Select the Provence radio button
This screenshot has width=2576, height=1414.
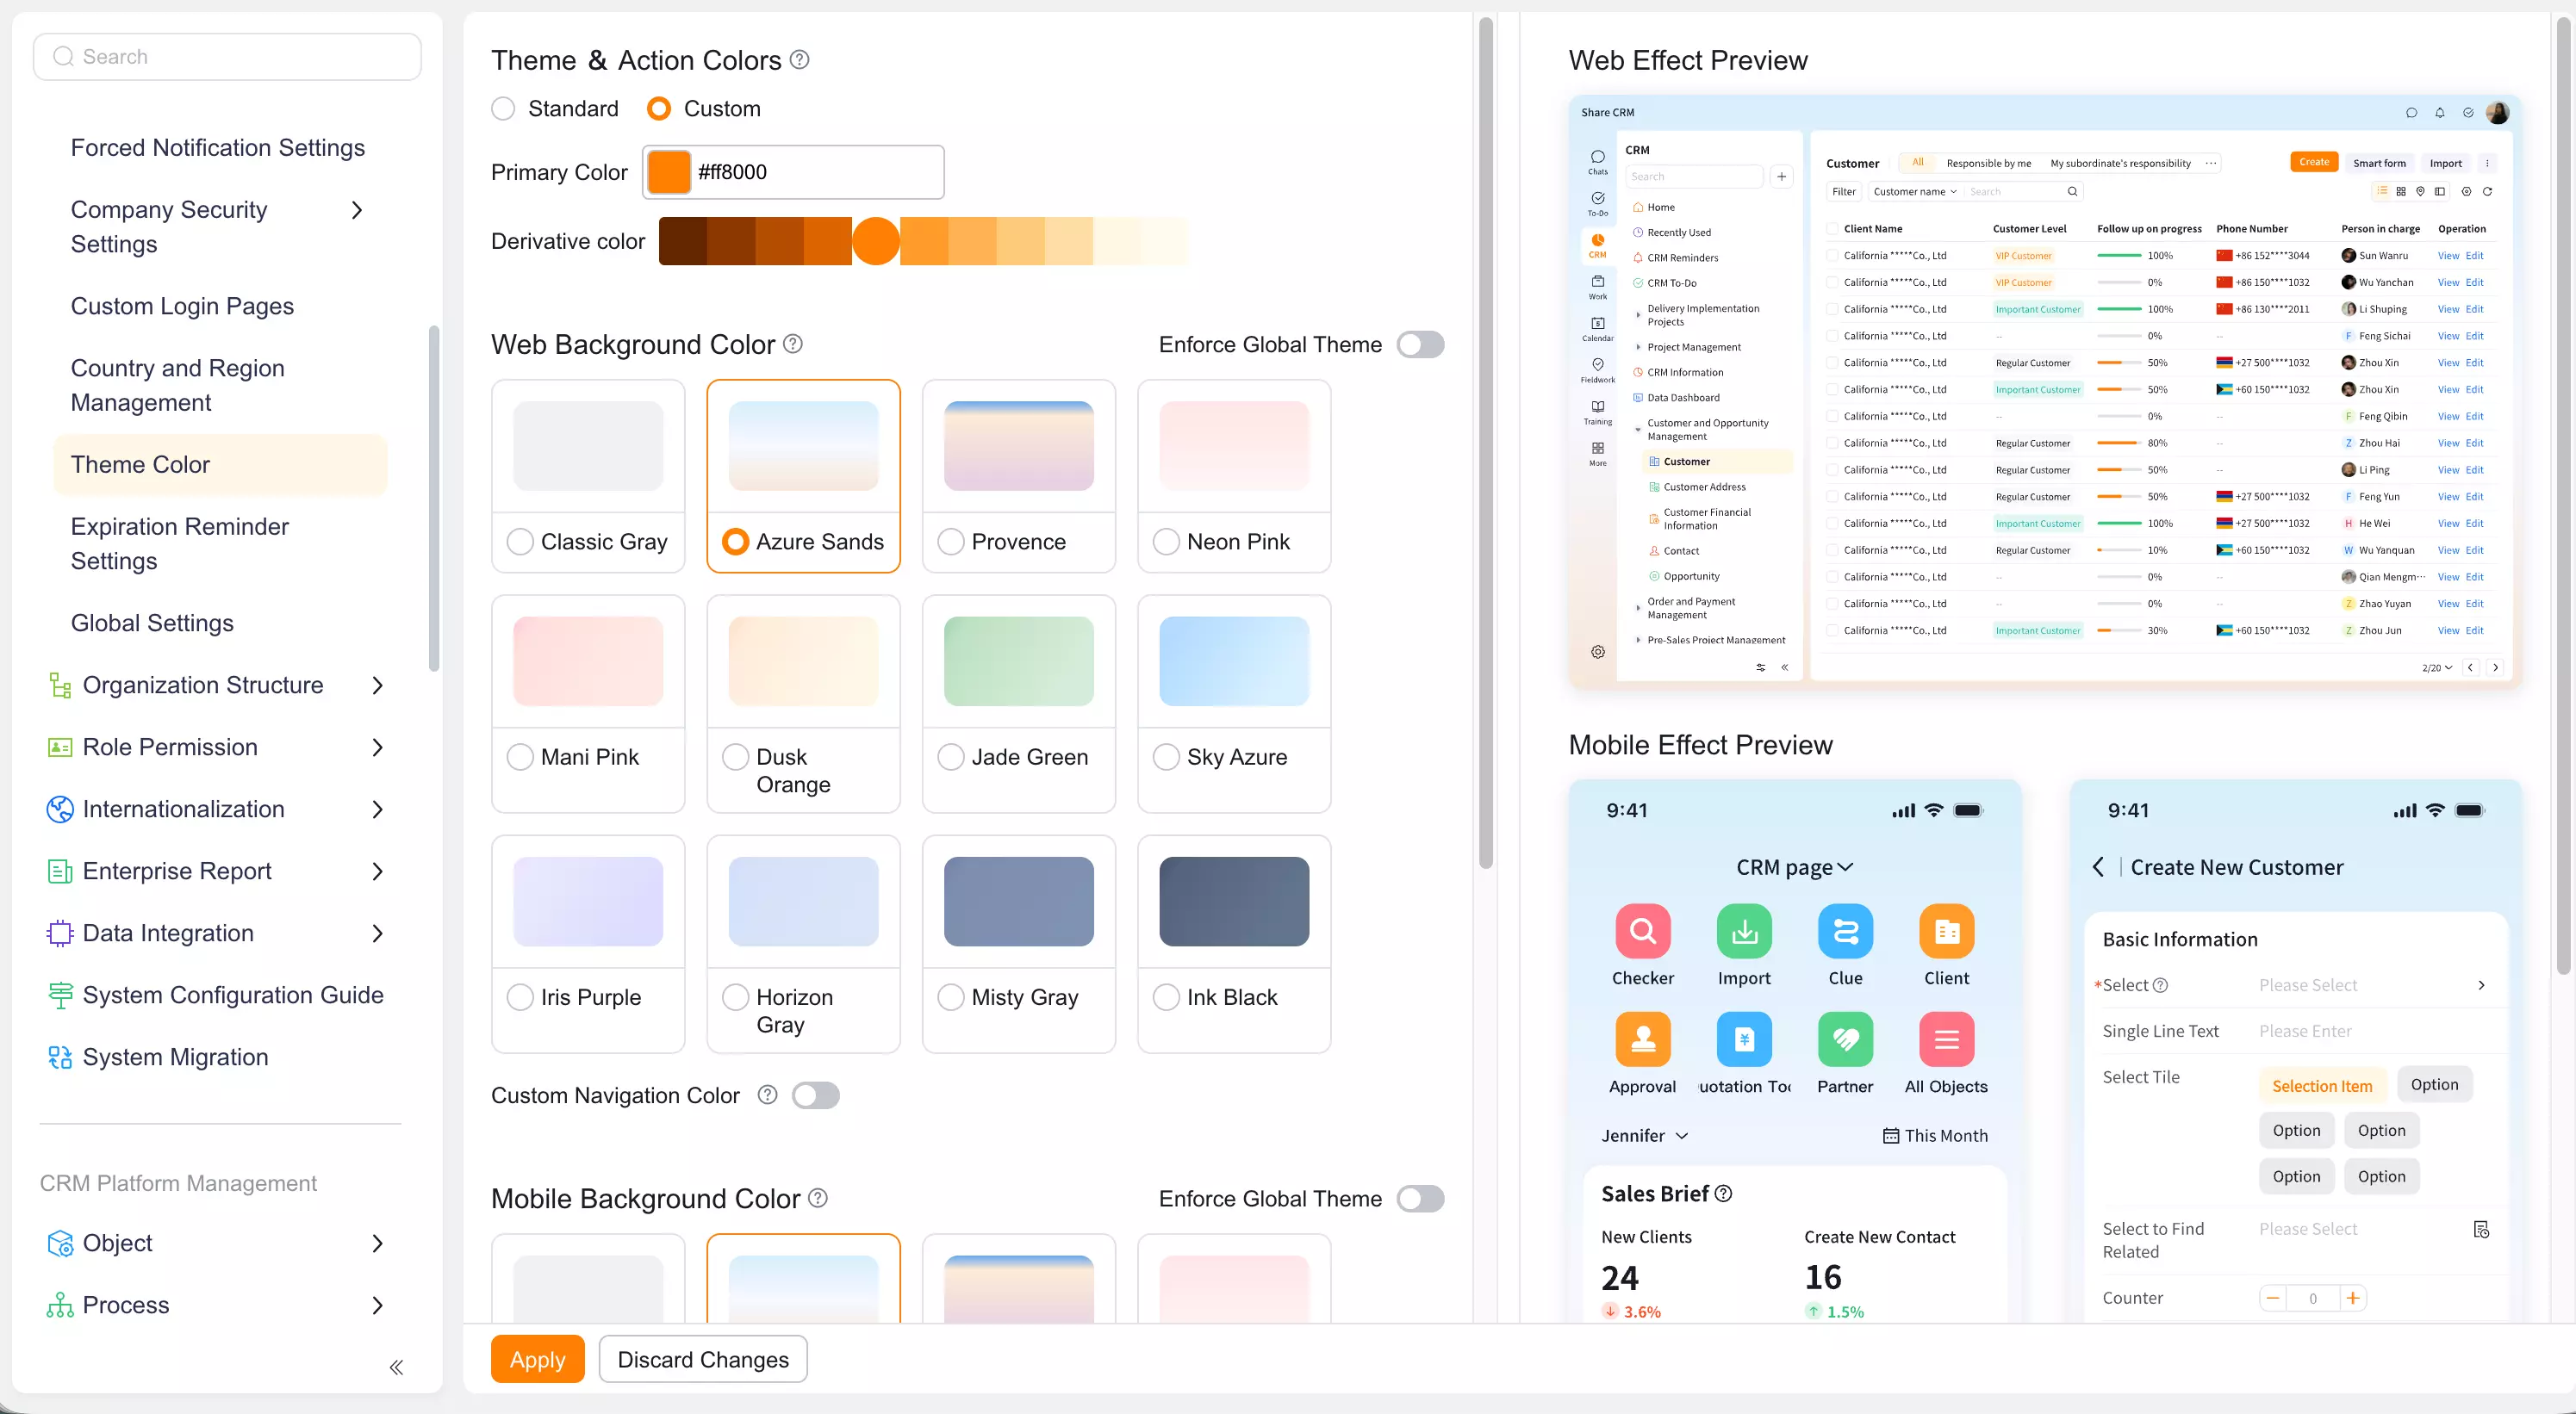tap(950, 541)
